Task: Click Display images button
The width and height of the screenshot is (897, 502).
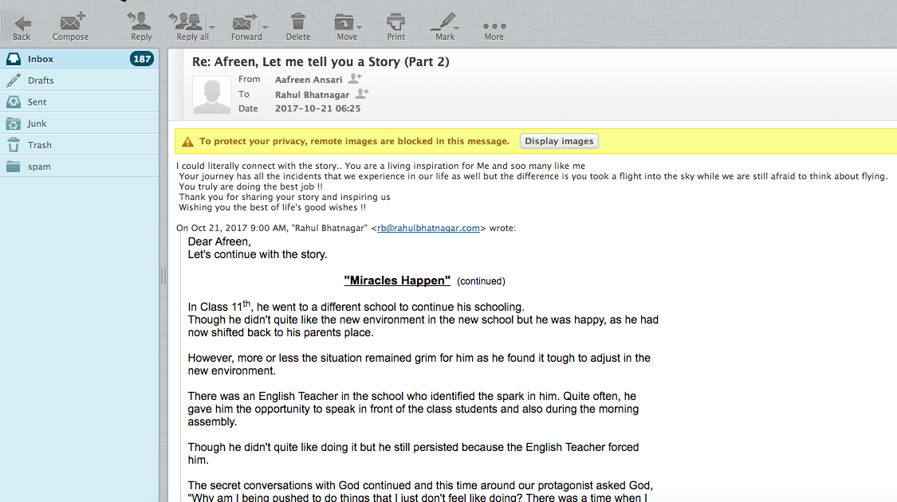Action: click(x=559, y=141)
